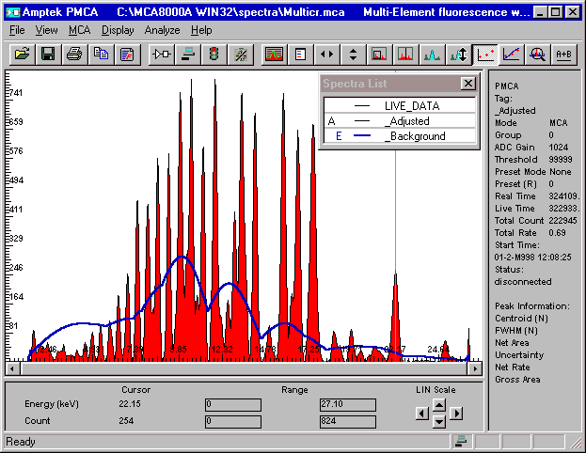Click the traffic light acquisition icon
This screenshot has height=453, width=586.
click(214, 55)
